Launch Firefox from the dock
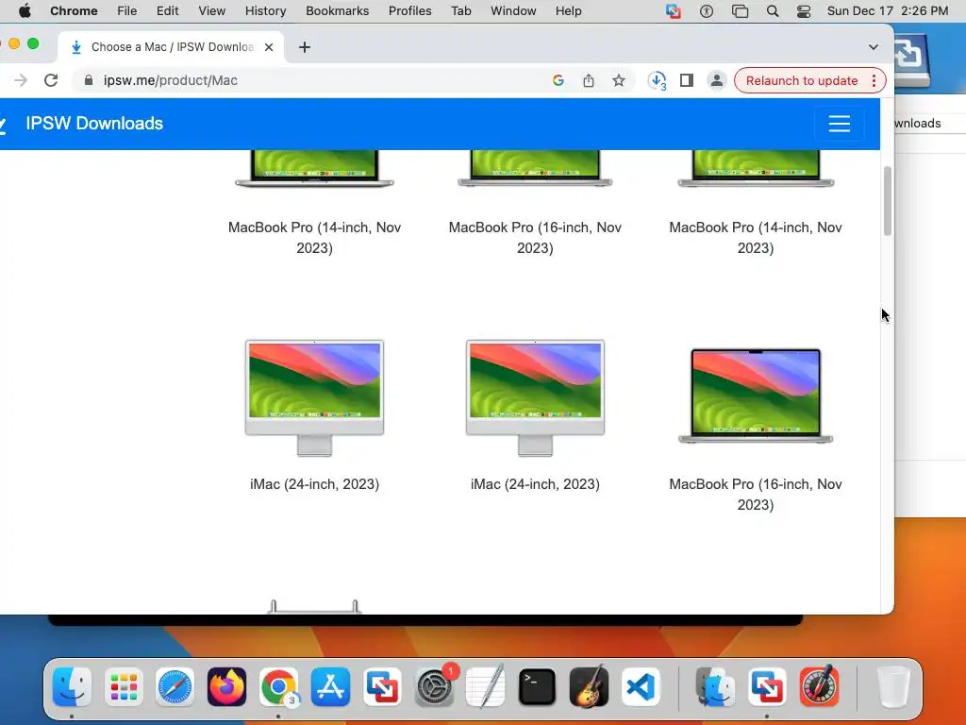This screenshot has width=966, height=725. coord(226,686)
